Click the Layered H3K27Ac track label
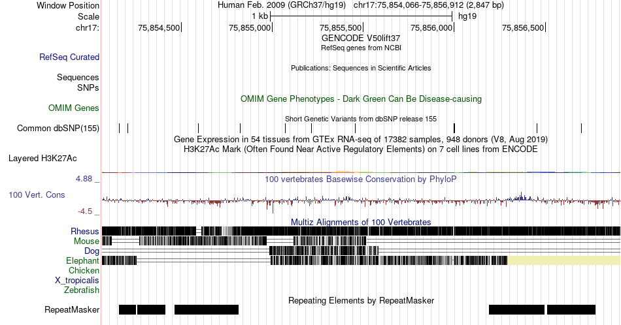This screenshot has height=325, width=621. (x=42, y=158)
